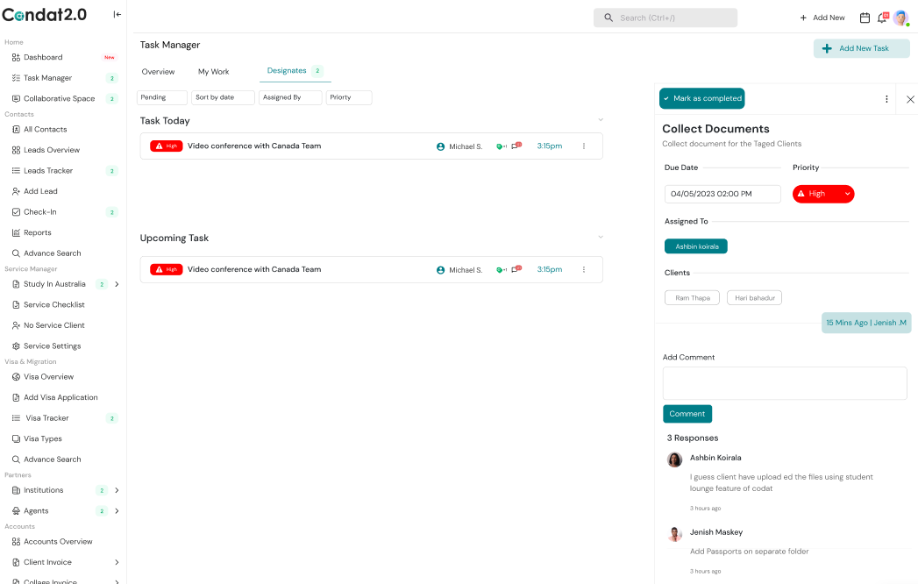Click the user profile avatar

tap(900, 18)
